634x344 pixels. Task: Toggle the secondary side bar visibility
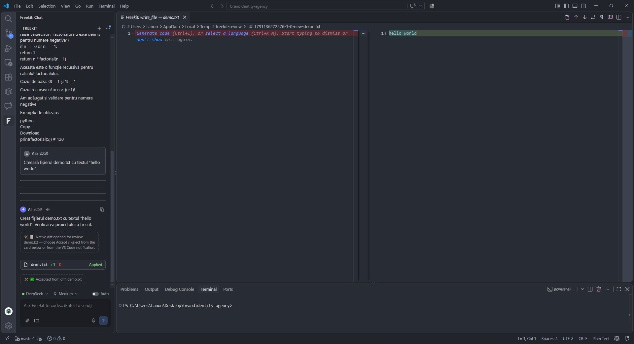coord(583,6)
